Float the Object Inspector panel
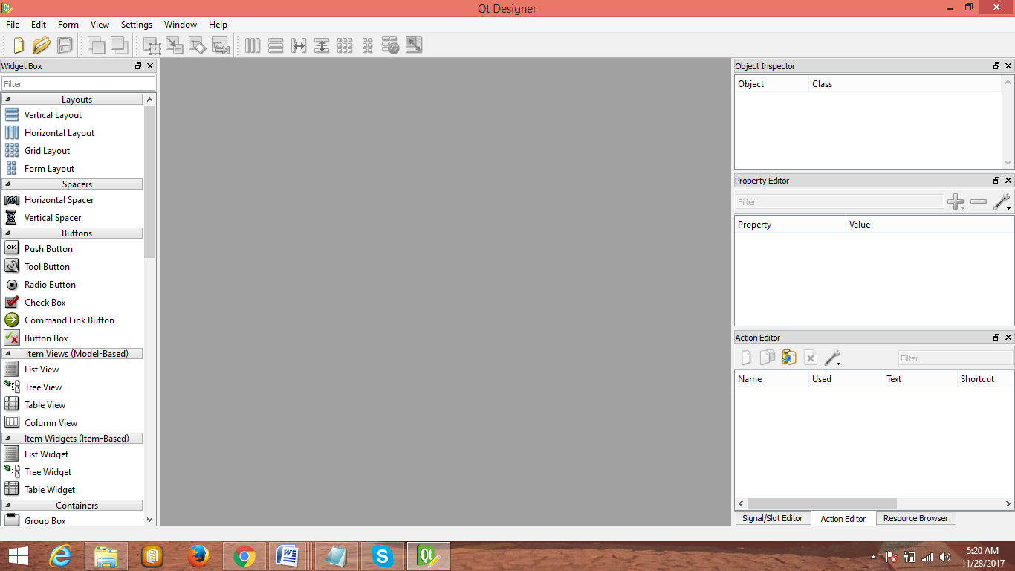This screenshot has width=1015, height=571. pyautogui.click(x=996, y=65)
